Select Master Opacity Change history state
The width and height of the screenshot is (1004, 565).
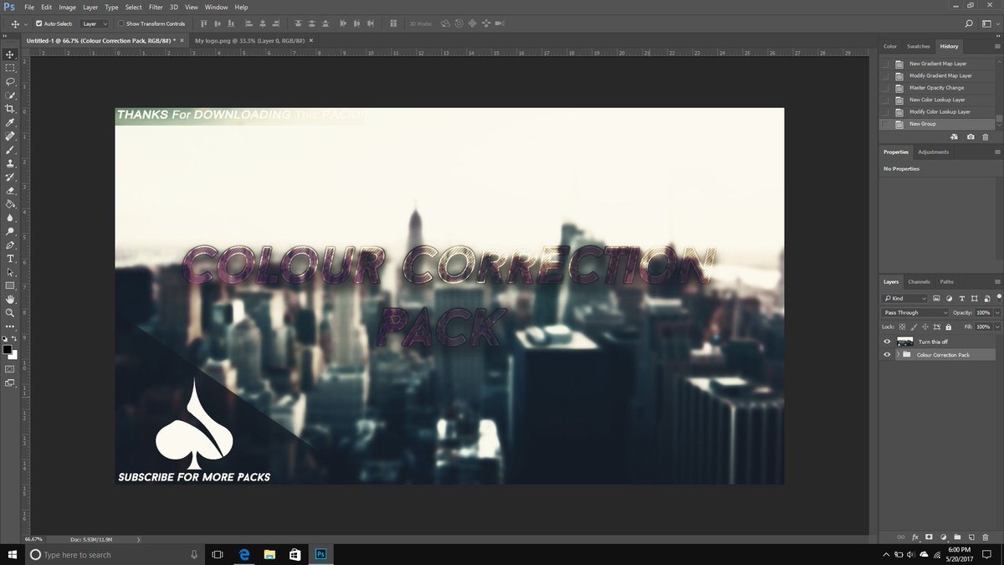point(938,87)
